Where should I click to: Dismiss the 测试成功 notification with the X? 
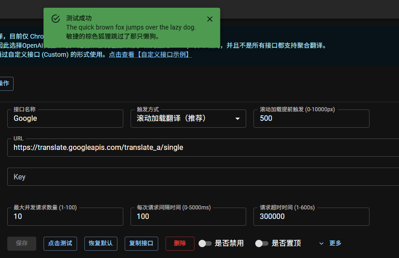point(209,19)
